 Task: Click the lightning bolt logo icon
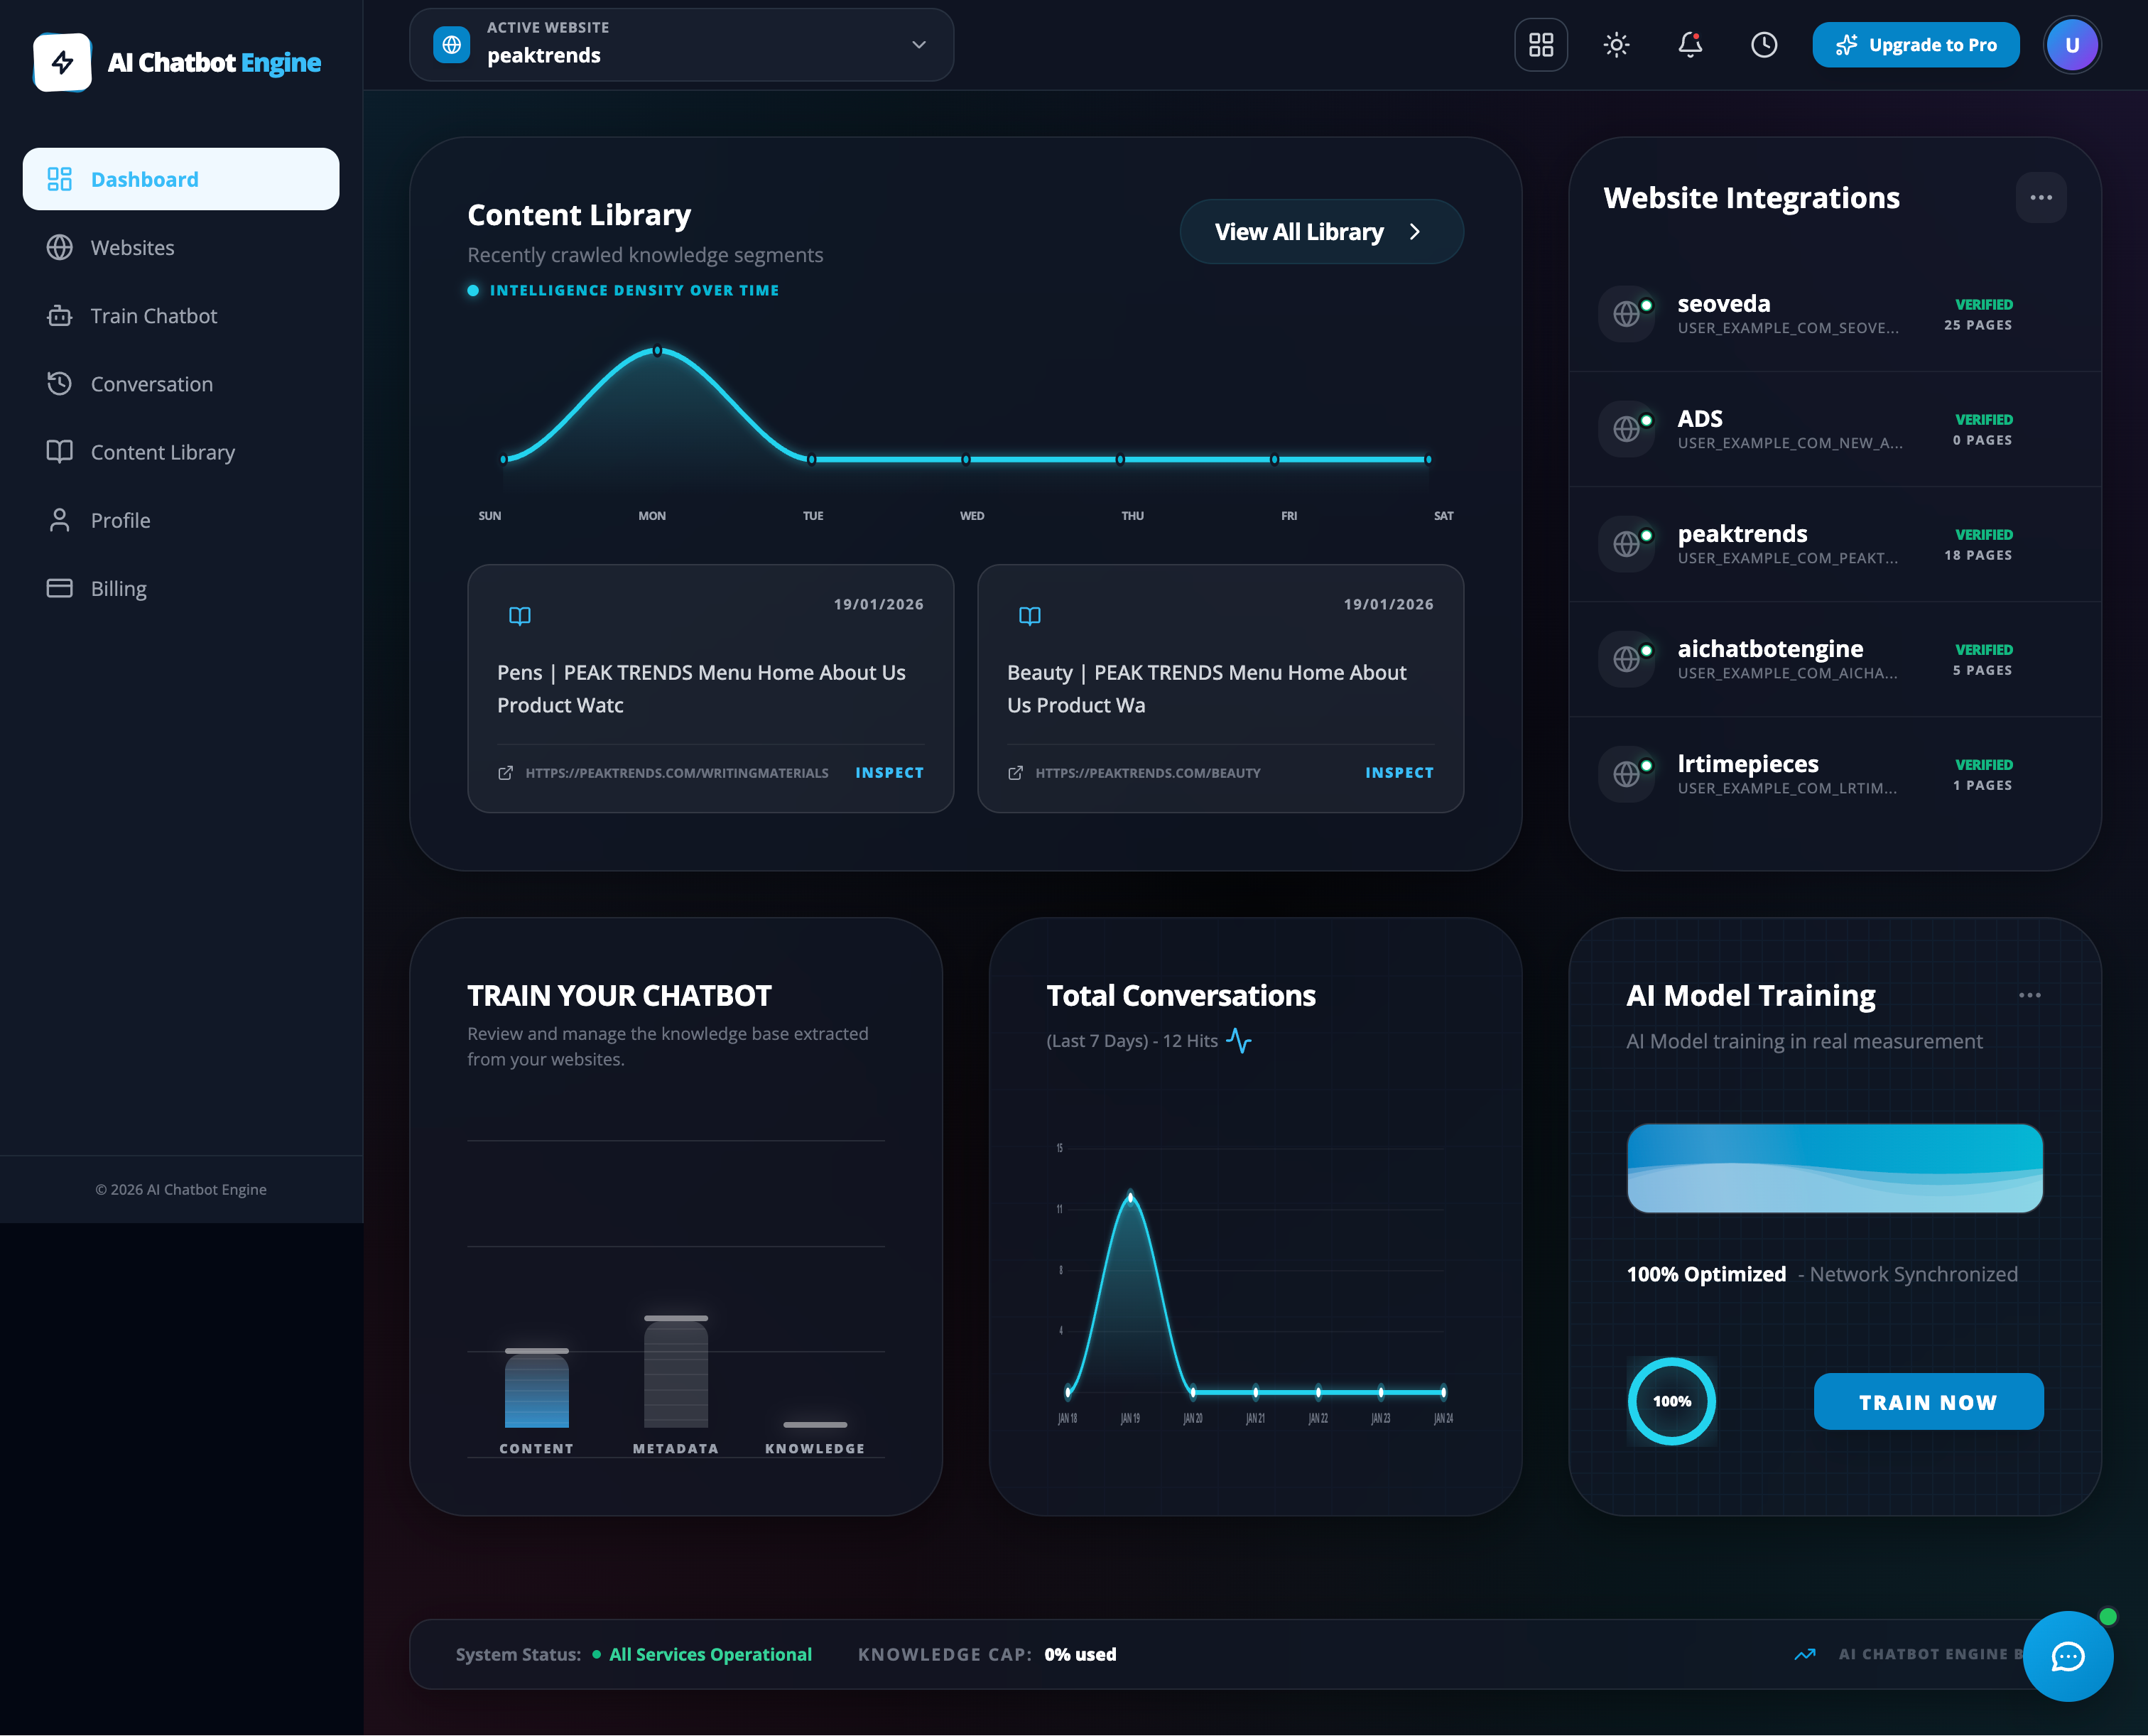62,62
